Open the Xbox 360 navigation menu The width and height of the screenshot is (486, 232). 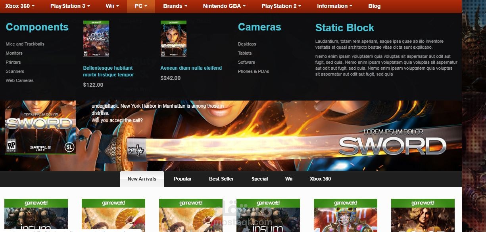coord(20,6)
